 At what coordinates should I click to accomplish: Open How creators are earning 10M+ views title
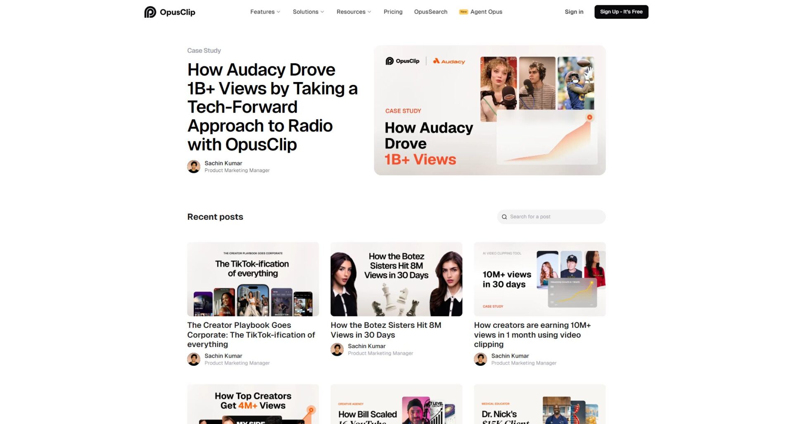tap(532, 335)
